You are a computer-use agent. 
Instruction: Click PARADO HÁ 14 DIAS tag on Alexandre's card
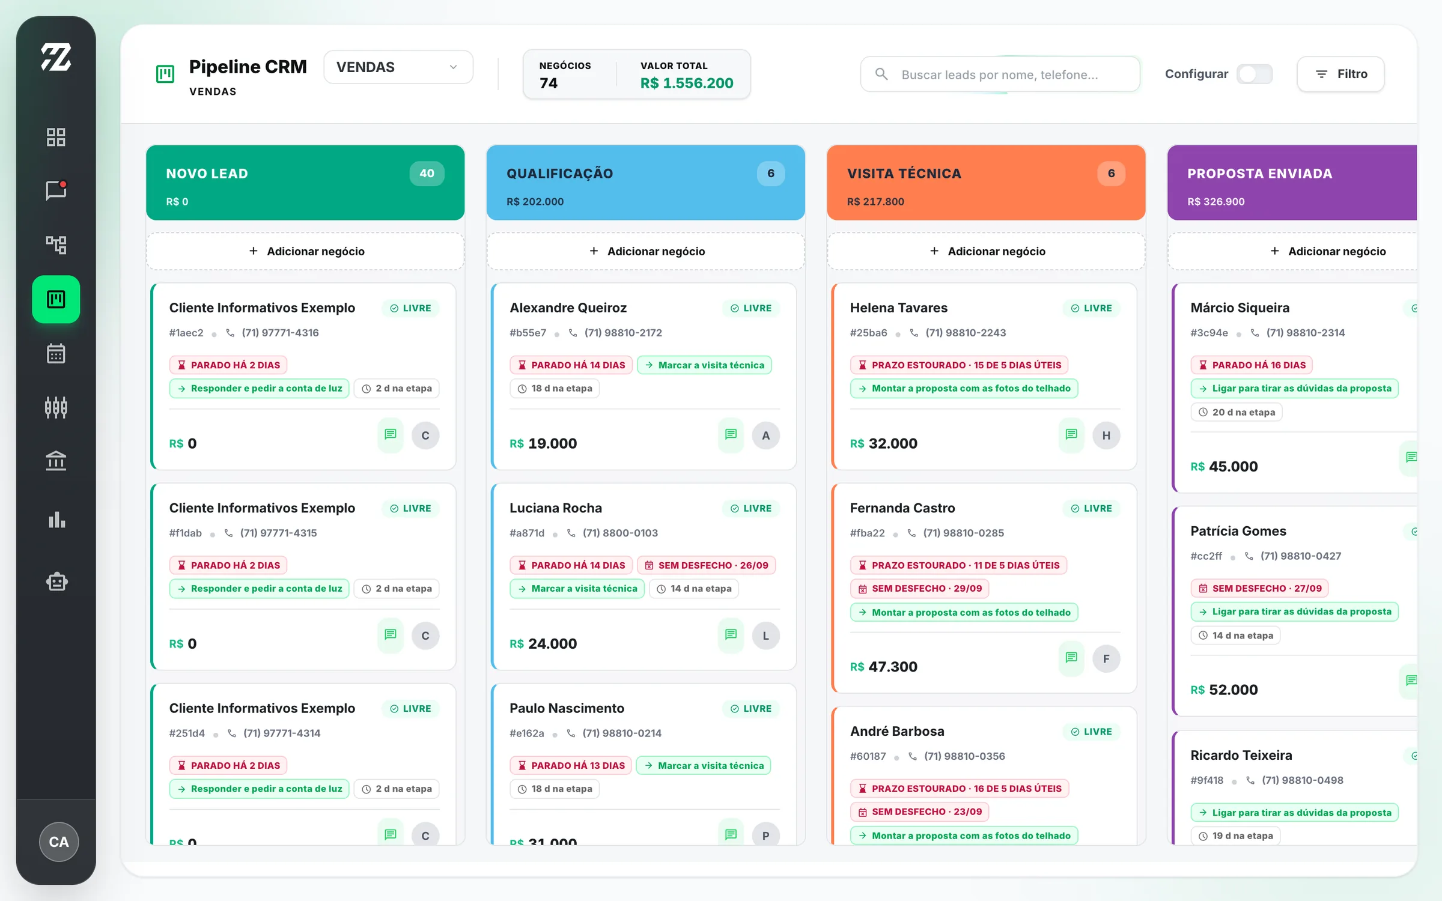(571, 365)
